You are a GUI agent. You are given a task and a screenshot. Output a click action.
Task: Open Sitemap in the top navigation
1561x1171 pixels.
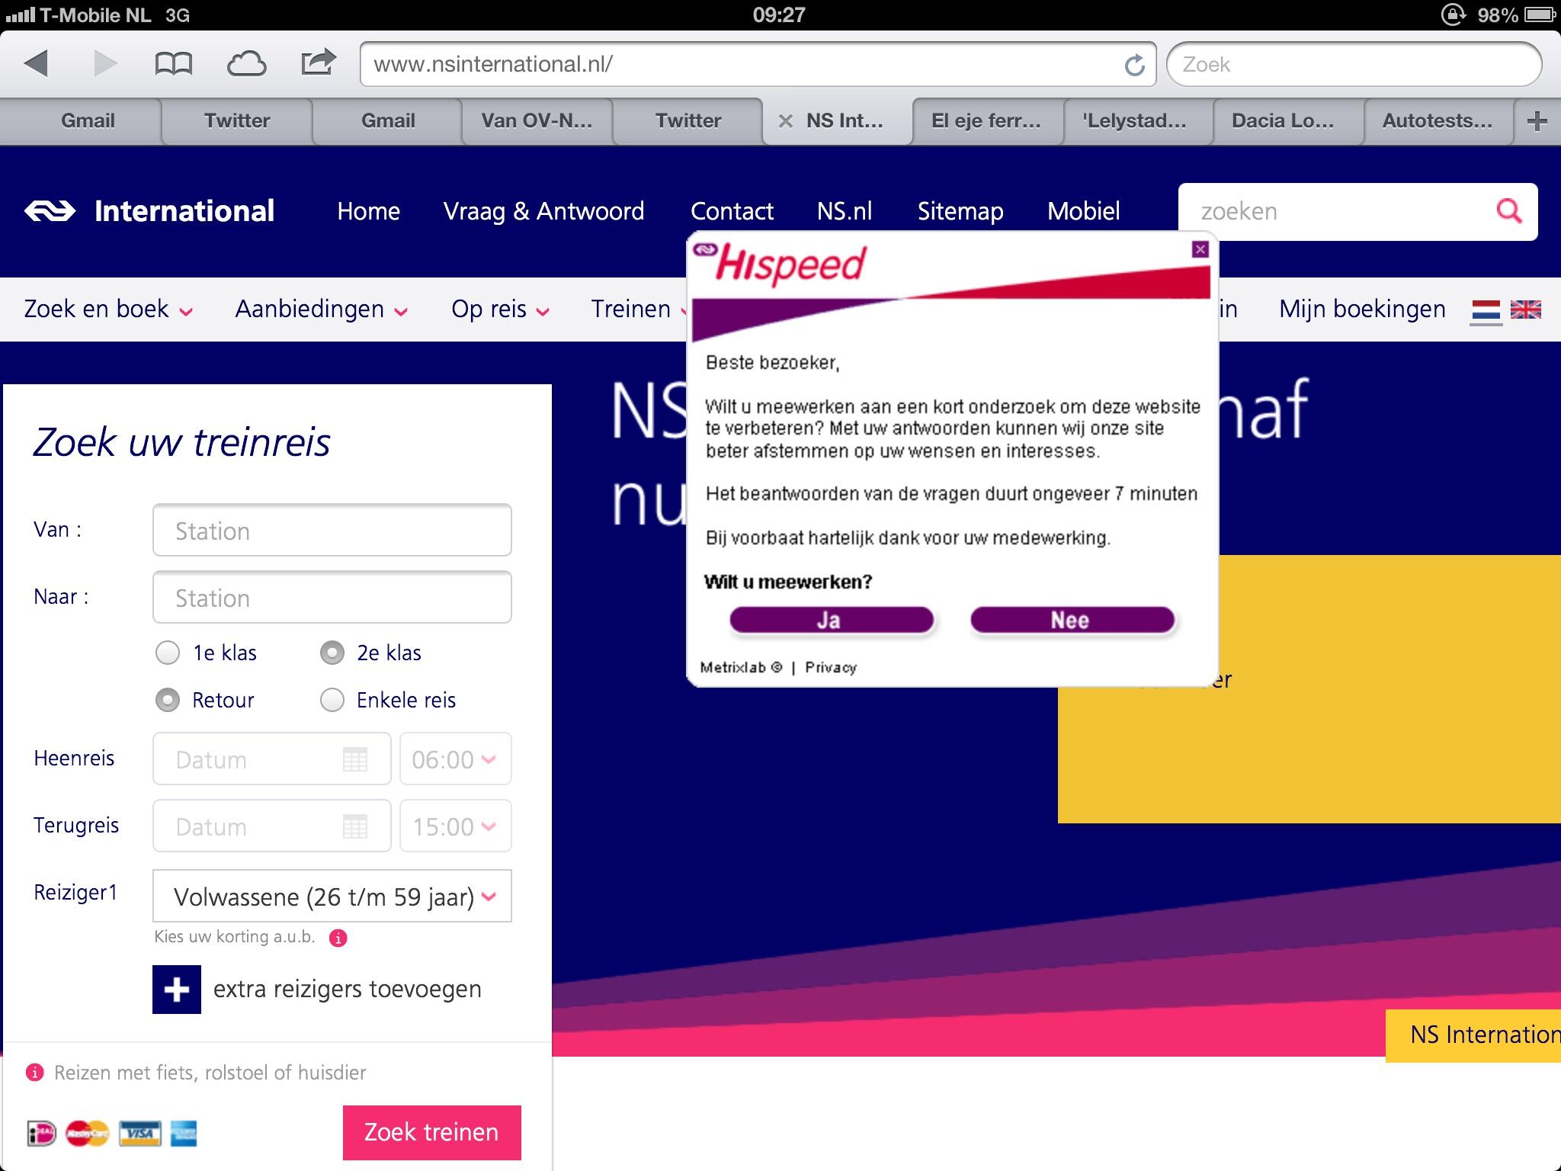click(960, 211)
